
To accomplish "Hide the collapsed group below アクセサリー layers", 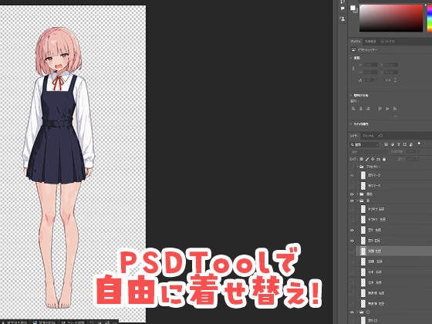I will click(352, 194).
